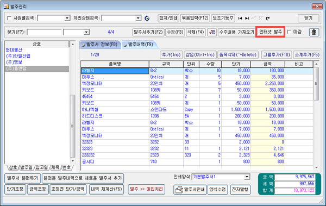Click the 수정(F3) button

(175, 32)
